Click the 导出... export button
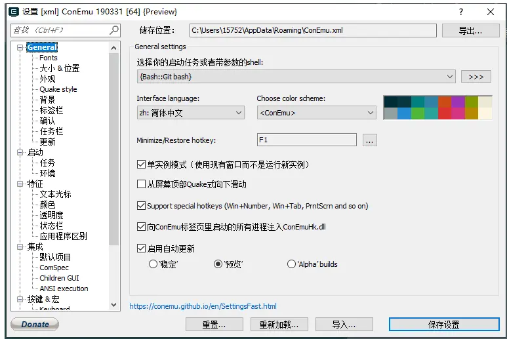The width and height of the screenshot is (507, 339). click(x=470, y=31)
